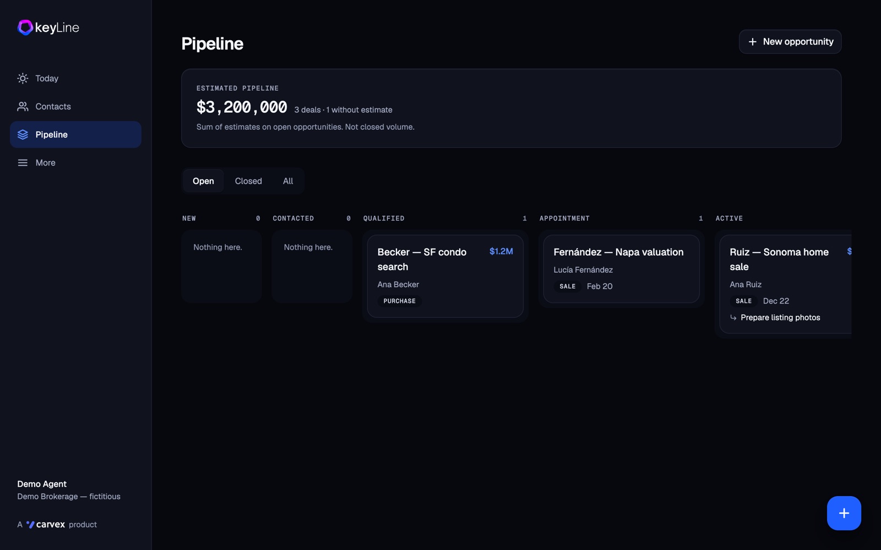Go to the Contacts section
Viewport: 881px width, 550px height.
[75, 107]
